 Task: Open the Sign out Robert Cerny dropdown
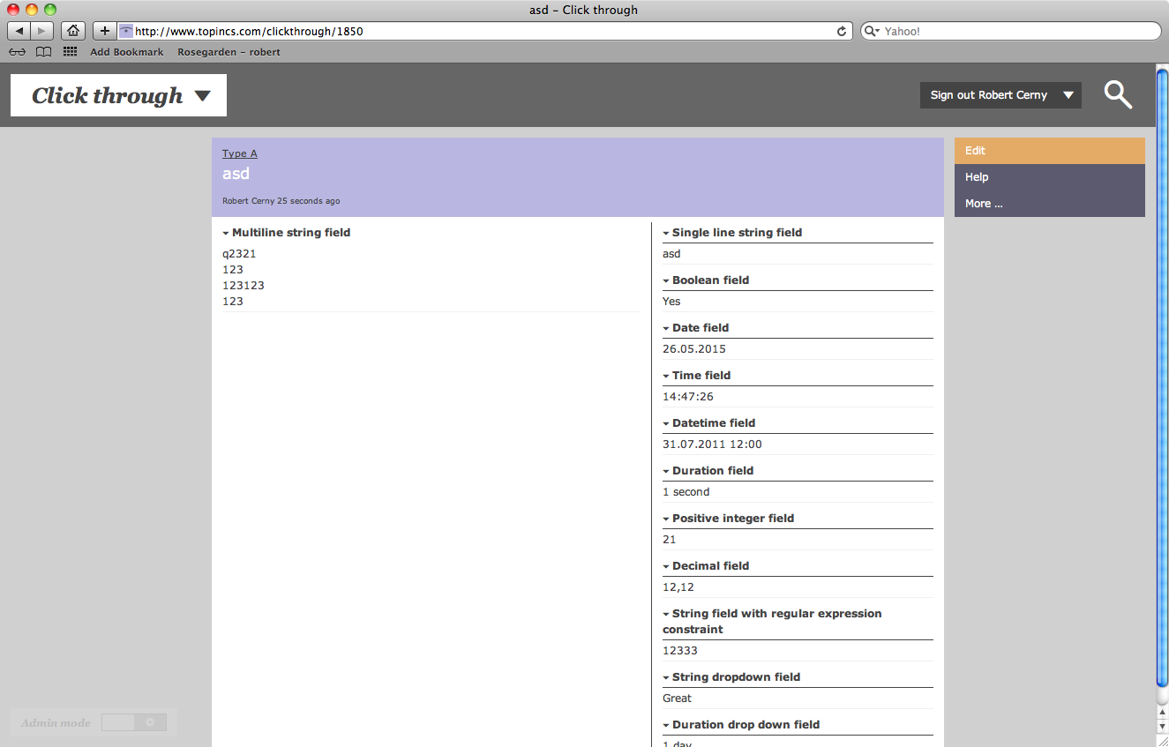point(1000,95)
